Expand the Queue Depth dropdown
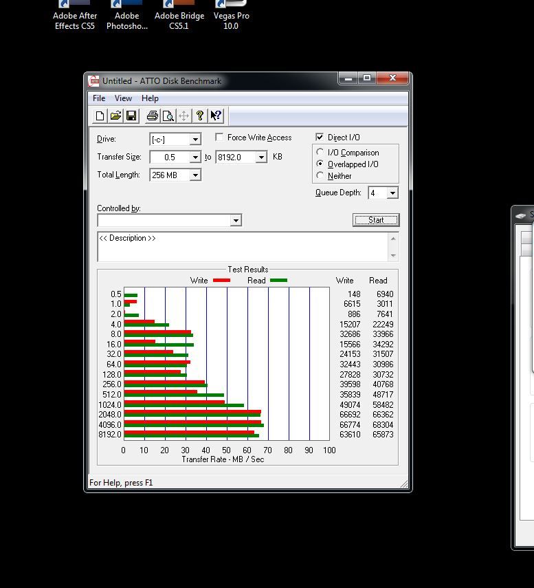 (392, 193)
